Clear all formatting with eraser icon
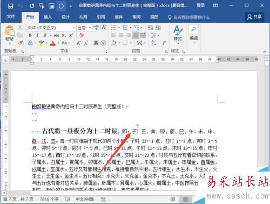The image size is (270, 204). (82, 35)
